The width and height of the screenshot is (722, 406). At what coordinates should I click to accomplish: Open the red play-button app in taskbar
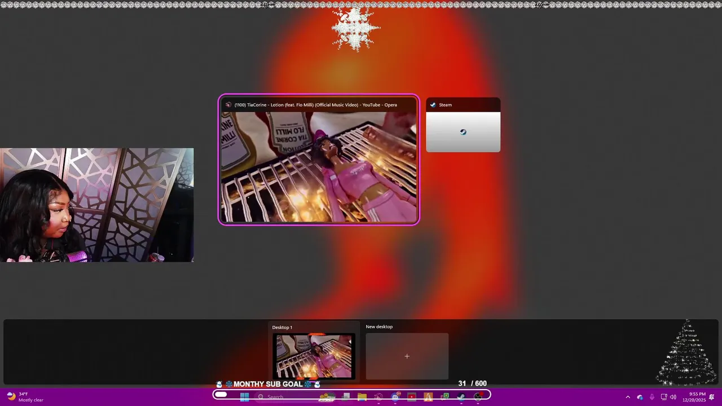[412, 397]
